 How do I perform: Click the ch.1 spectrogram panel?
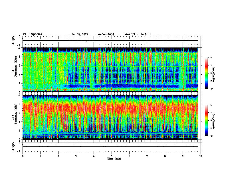110,70
